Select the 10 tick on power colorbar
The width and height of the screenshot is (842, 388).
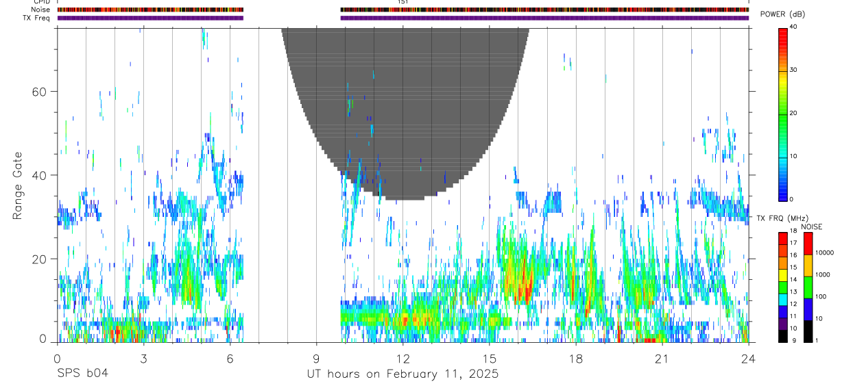click(793, 156)
